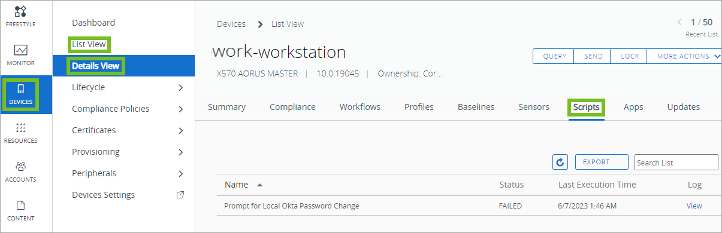The width and height of the screenshot is (722, 233).
Task: Go to previous device arrow
Action: tap(679, 22)
